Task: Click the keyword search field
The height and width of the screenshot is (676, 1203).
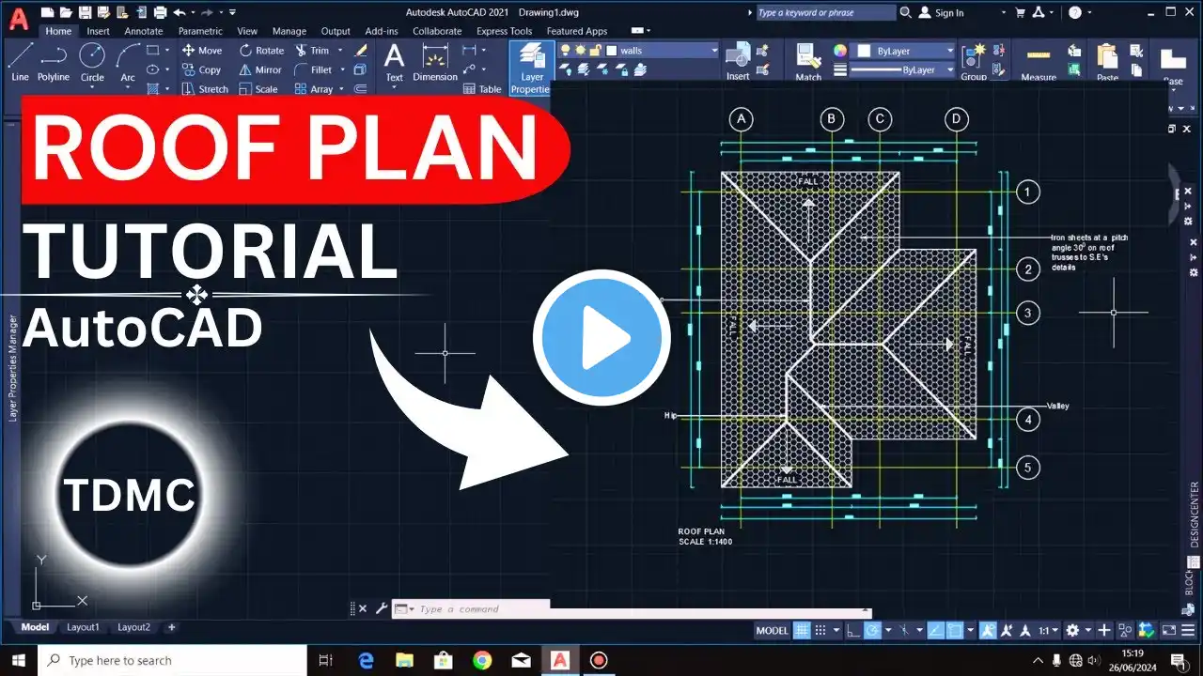Action: [825, 12]
